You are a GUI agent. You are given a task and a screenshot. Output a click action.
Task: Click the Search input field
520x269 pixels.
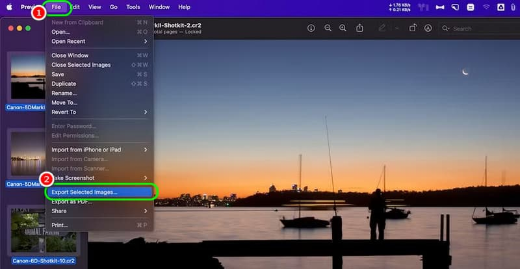click(x=479, y=29)
